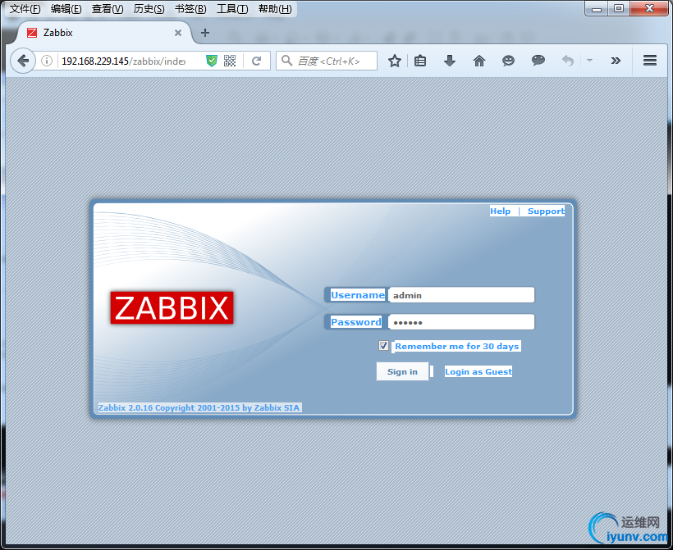The image size is (673, 550).
Task: Open the hamburger menu
Action: (x=650, y=61)
